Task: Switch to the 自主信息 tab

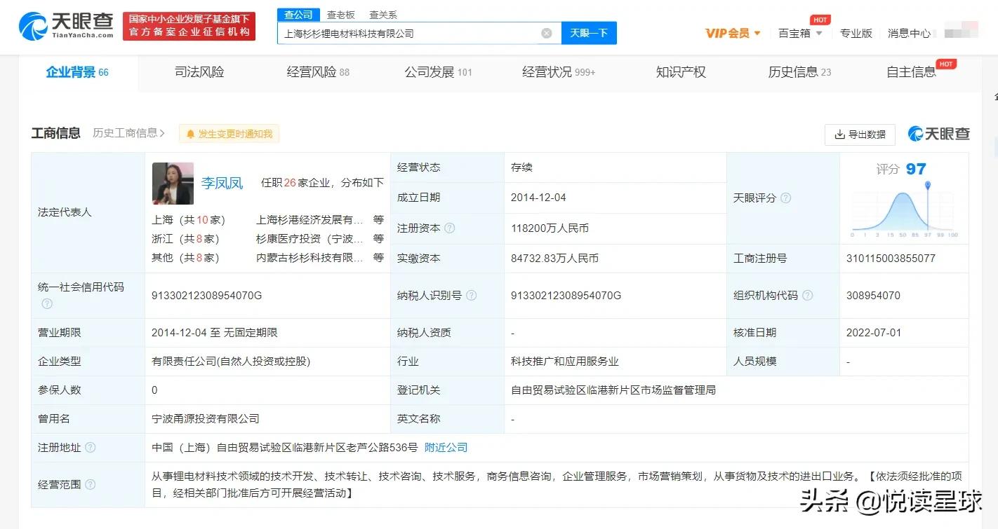Action: 911,72
